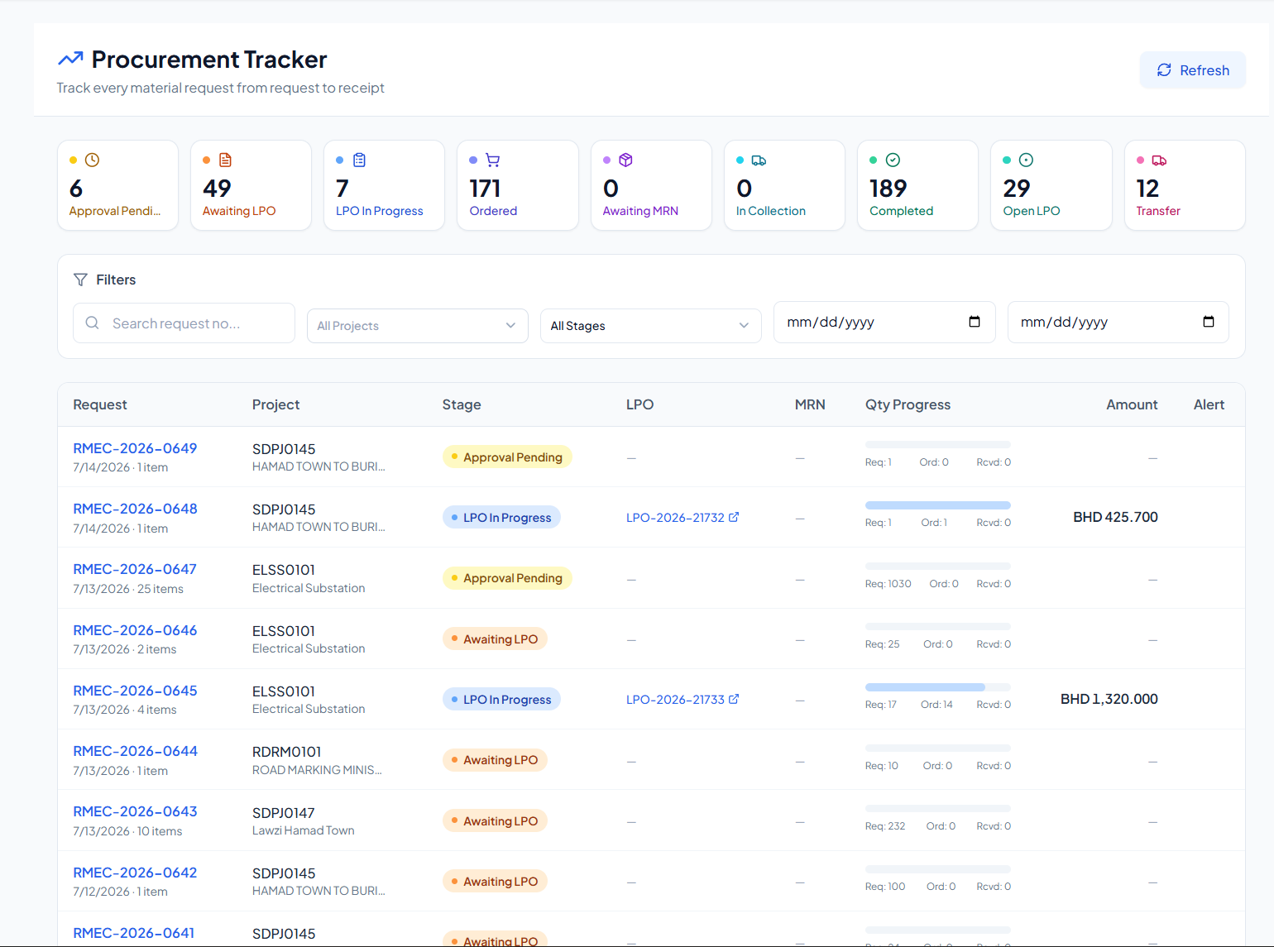Image resolution: width=1274 pixels, height=947 pixels.
Task: Expand the All Stages dropdown
Action: 650,326
